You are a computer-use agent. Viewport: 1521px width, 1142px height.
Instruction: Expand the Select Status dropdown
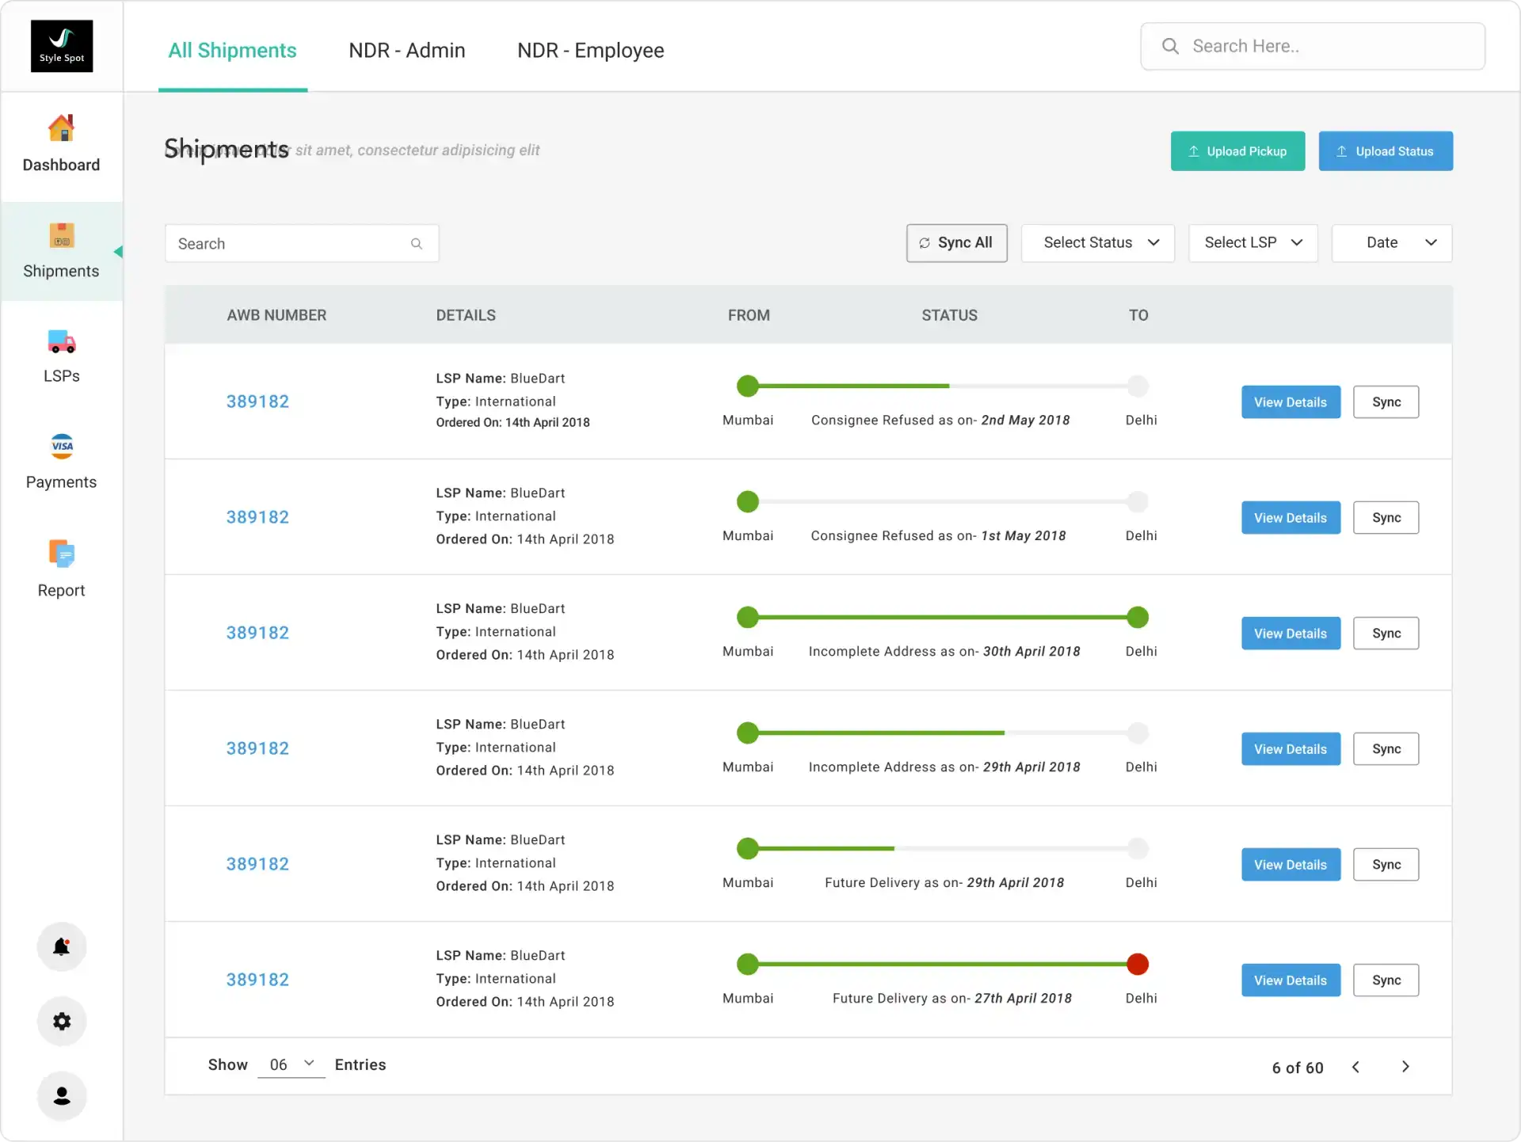coord(1097,243)
